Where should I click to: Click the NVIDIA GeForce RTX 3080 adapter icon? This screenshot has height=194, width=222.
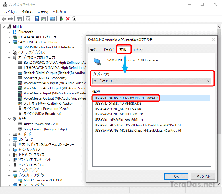tap(20, 180)
